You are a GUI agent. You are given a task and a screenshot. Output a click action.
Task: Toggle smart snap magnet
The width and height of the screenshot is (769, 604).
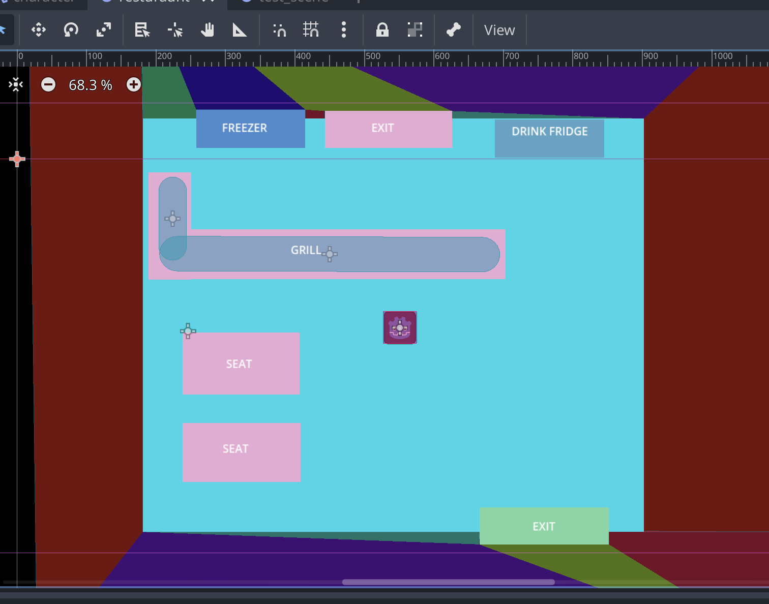[279, 30]
